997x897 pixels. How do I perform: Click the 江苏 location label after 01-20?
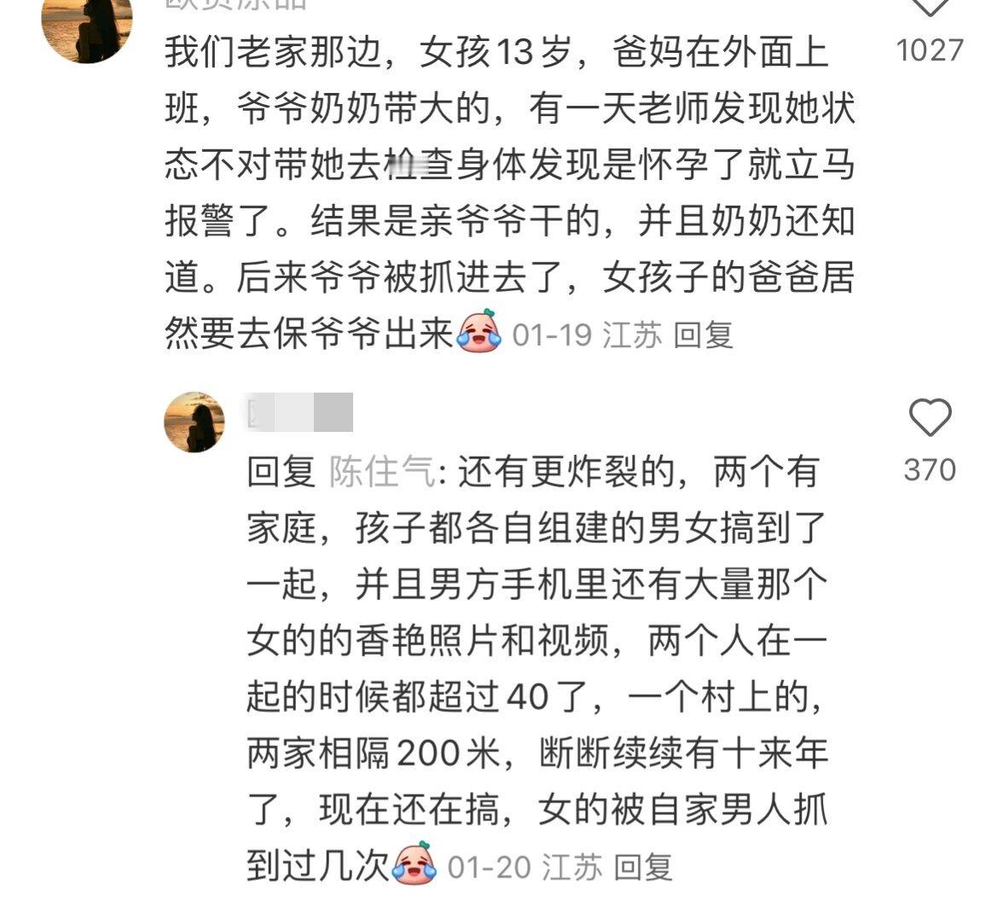(x=571, y=867)
